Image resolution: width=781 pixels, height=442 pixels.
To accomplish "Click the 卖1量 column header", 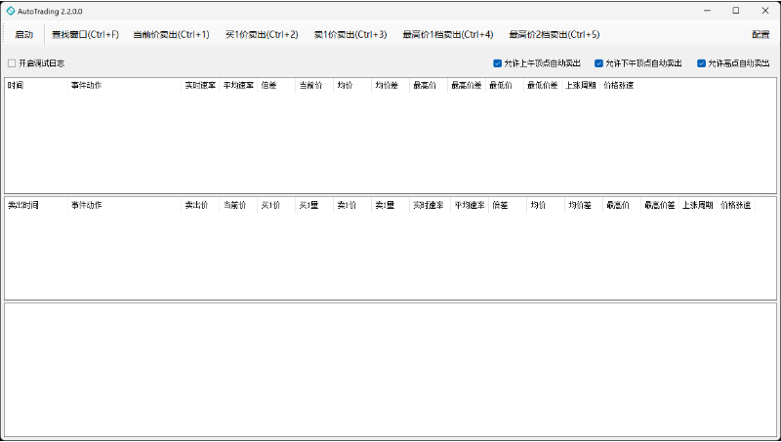I will point(390,205).
